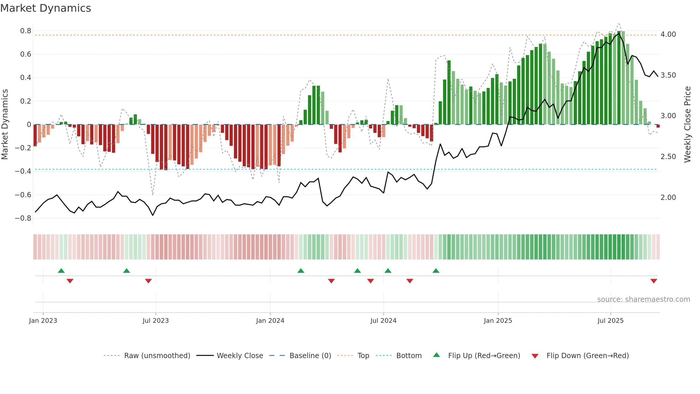Click the 4.00 price tick on the right axis
Screen dimensions: 700x394
(668, 34)
